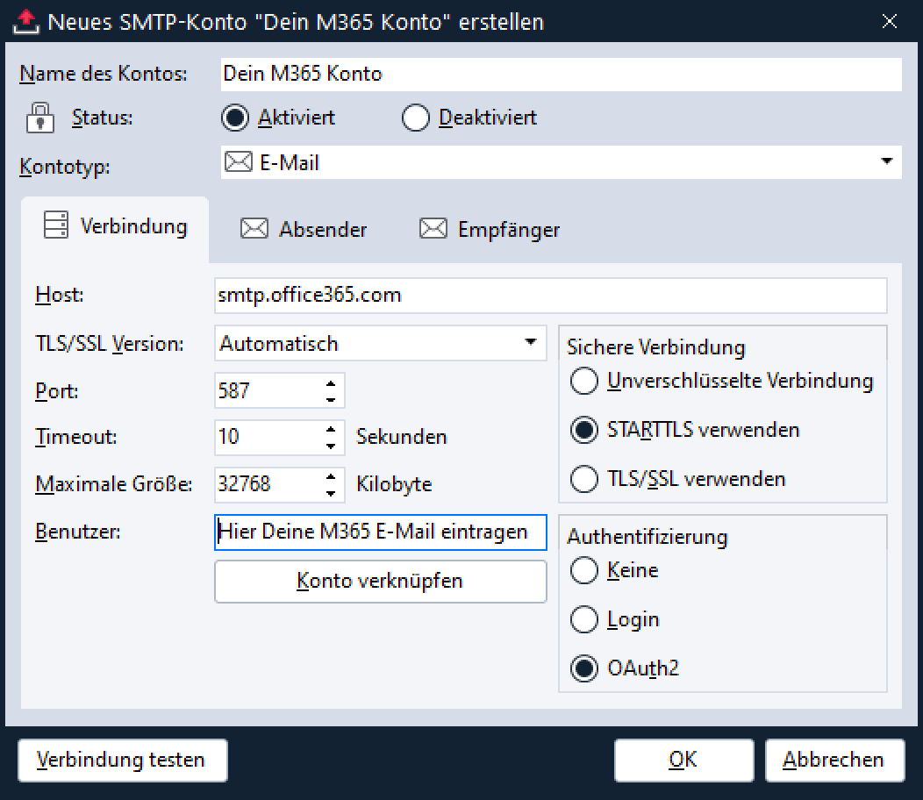
Task: Select the Deaktiviert status option
Action: 415,118
